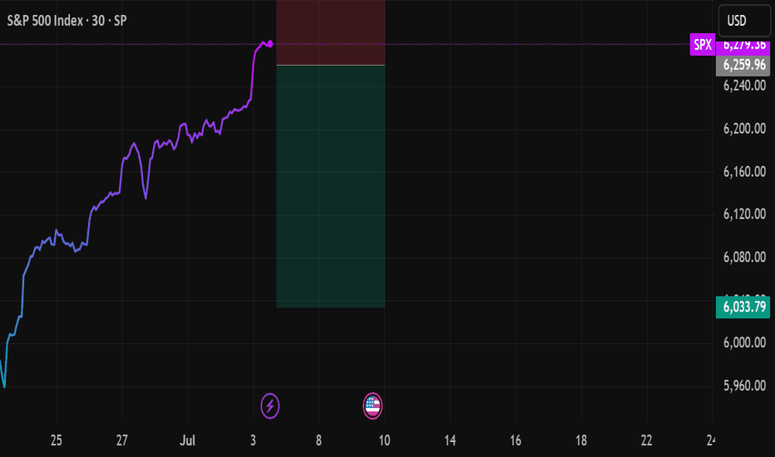775x457 pixels.
Task: Click the 10 date label on time axis
Action: click(x=384, y=440)
